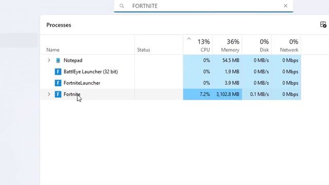Select the Fortnite process name
The image size is (329, 185).
[x=72, y=95]
